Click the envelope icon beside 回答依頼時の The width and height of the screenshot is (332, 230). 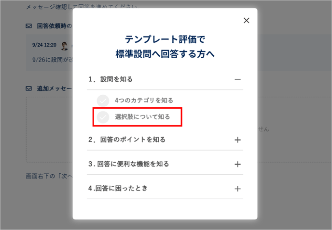click(x=28, y=26)
